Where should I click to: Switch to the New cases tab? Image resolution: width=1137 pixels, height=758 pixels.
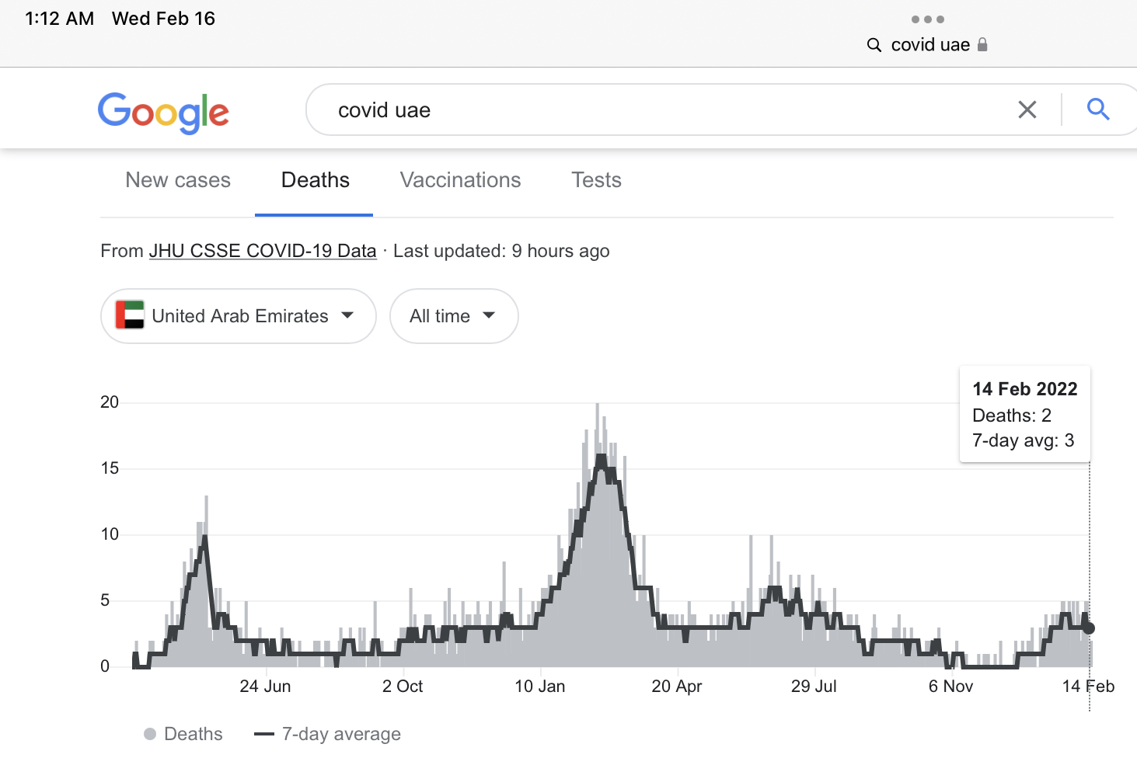(x=178, y=180)
